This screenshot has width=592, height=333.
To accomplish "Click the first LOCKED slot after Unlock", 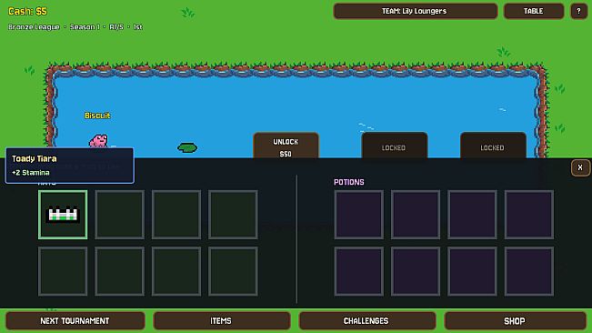I will [394, 146].
